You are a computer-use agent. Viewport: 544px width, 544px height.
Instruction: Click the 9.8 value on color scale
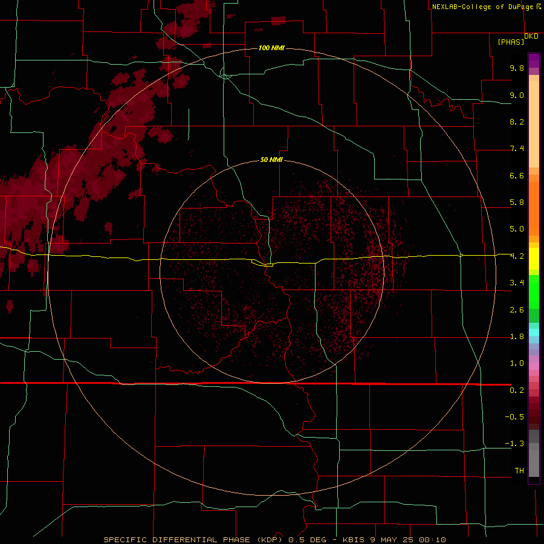point(517,68)
